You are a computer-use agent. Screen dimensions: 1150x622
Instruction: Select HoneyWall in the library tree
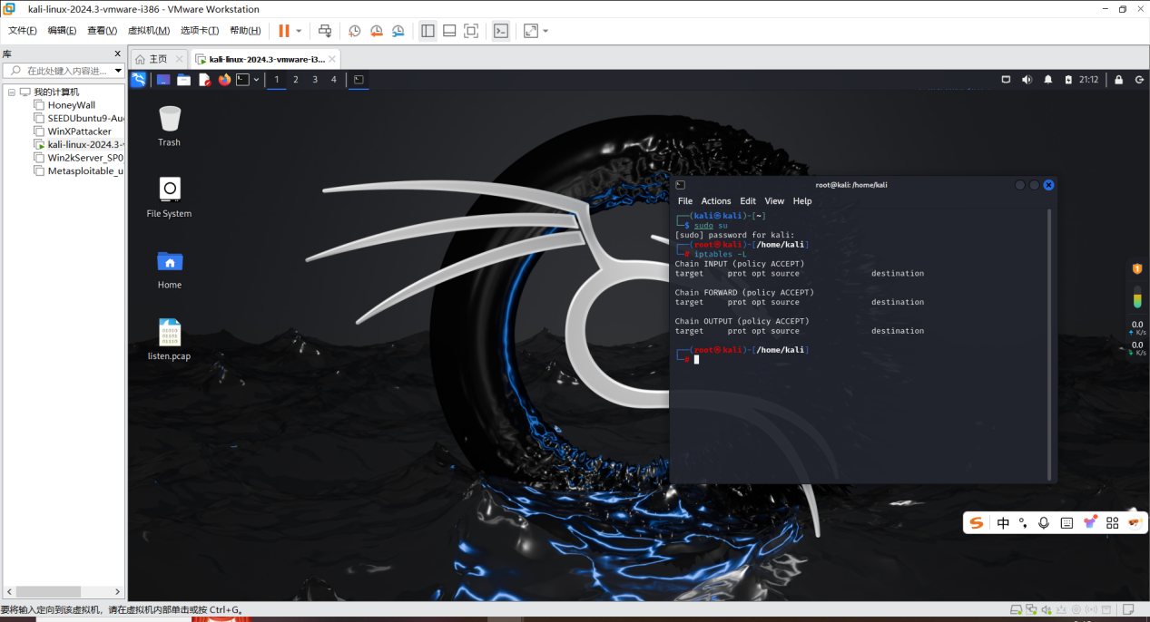(x=71, y=105)
